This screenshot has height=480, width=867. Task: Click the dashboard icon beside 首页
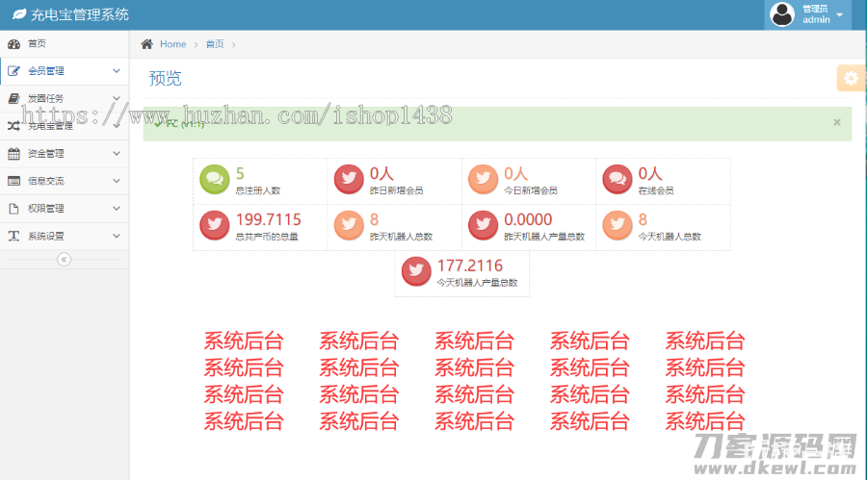click(13, 43)
